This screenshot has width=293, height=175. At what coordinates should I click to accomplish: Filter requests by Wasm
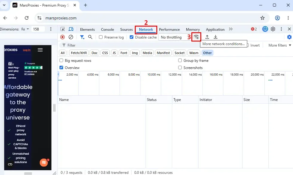(x=194, y=53)
